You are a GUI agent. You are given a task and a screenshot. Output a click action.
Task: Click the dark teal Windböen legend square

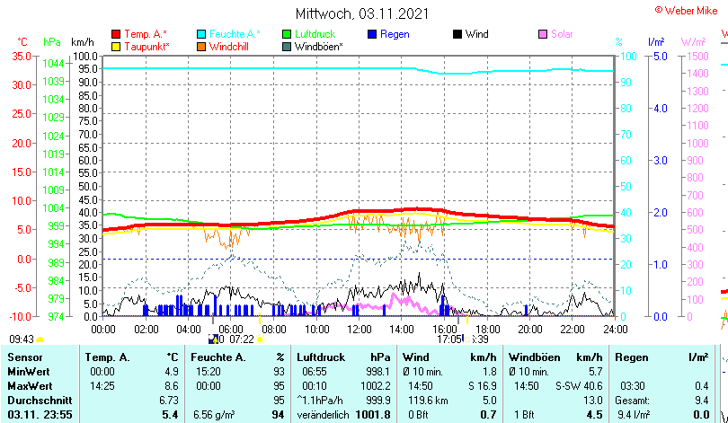click(x=288, y=46)
